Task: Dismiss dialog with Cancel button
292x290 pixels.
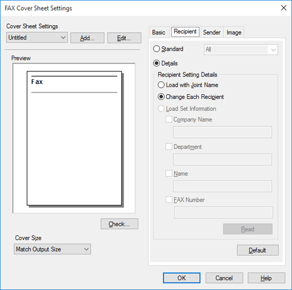Action: pos(224,278)
